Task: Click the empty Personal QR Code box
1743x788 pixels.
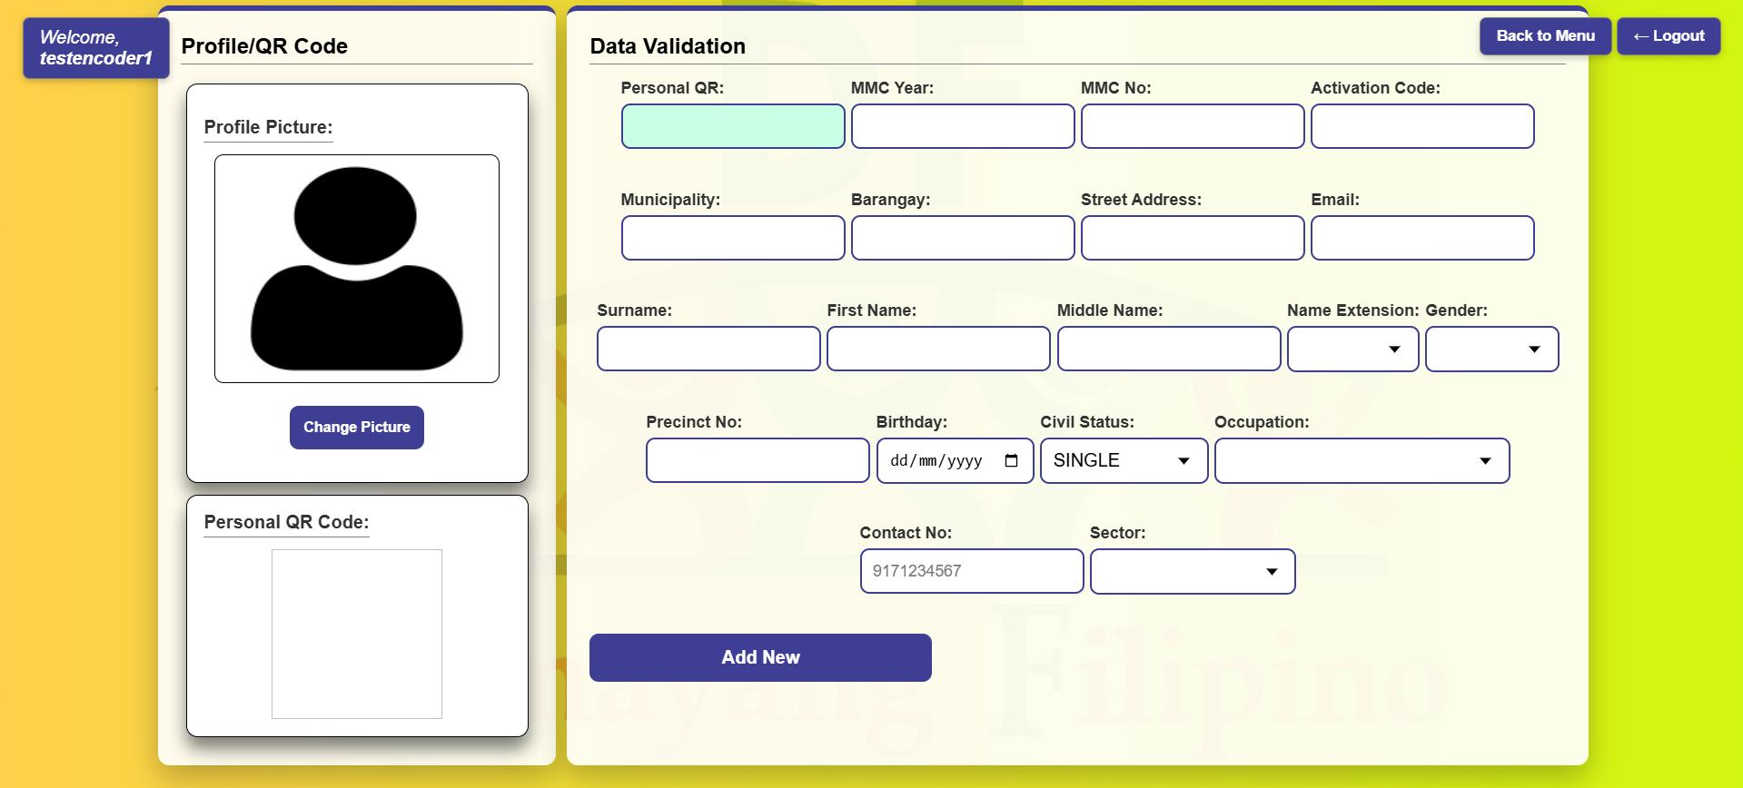Action: [357, 634]
